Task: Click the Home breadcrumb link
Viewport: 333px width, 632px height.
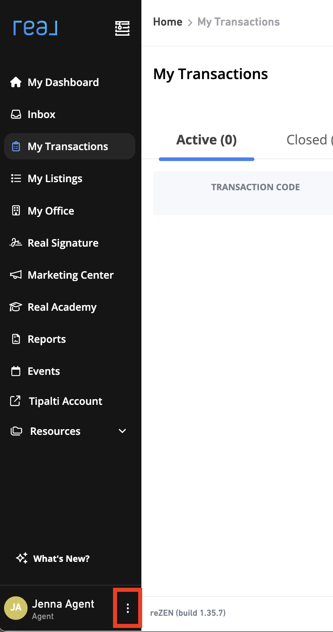Action: pyautogui.click(x=168, y=22)
